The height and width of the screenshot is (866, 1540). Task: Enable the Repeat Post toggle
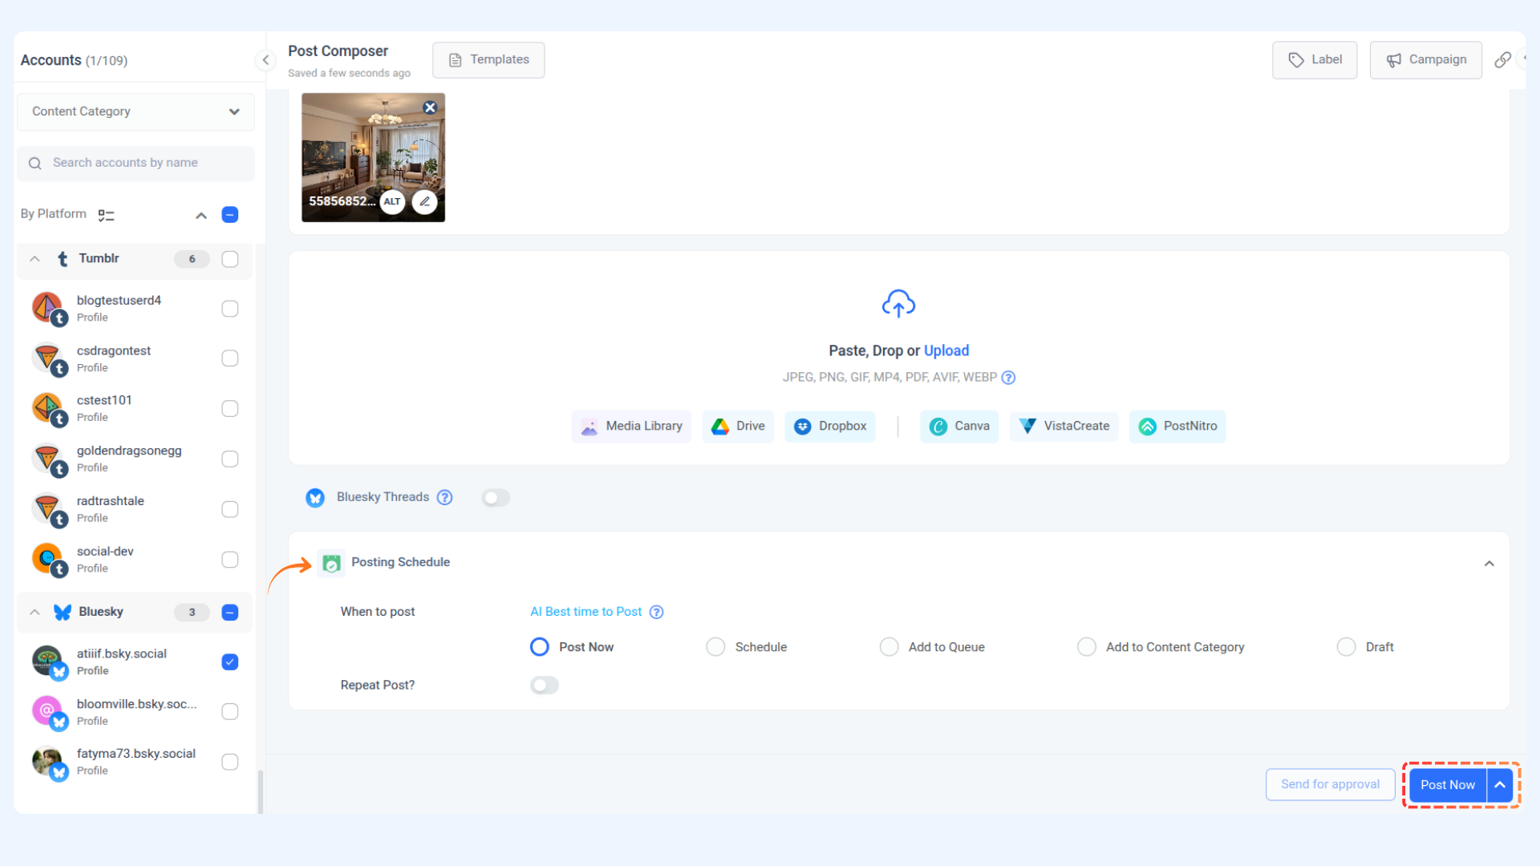click(544, 685)
